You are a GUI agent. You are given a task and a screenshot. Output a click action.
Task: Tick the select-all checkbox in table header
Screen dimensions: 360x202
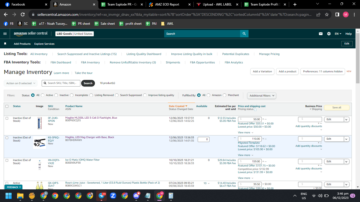(7, 106)
